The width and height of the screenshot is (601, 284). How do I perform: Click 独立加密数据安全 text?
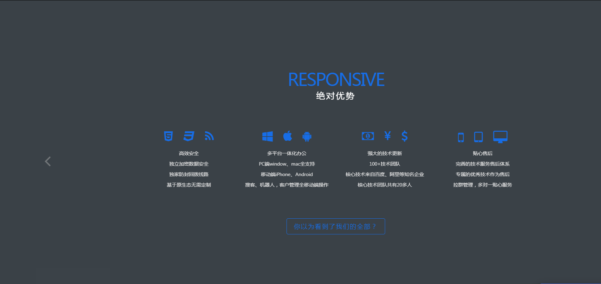189,164
